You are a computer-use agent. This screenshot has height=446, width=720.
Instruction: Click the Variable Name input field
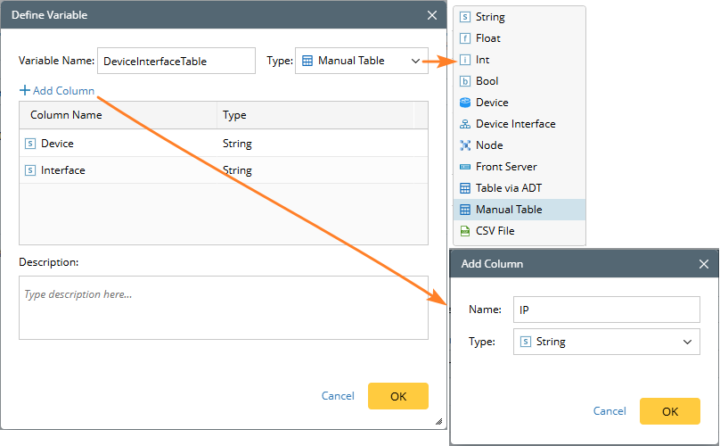[176, 61]
